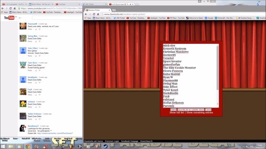Switch to Blue's News browser tab

(41, 4)
